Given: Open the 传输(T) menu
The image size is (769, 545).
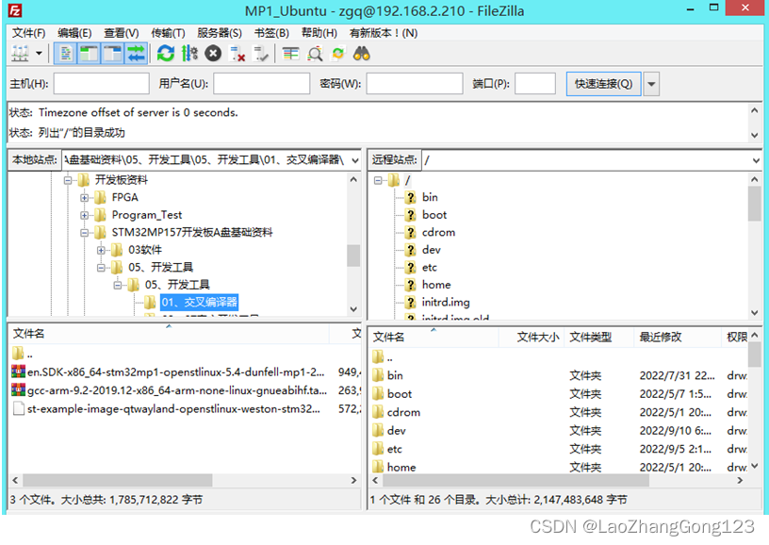Looking at the screenshot, I should (x=168, y=33).
